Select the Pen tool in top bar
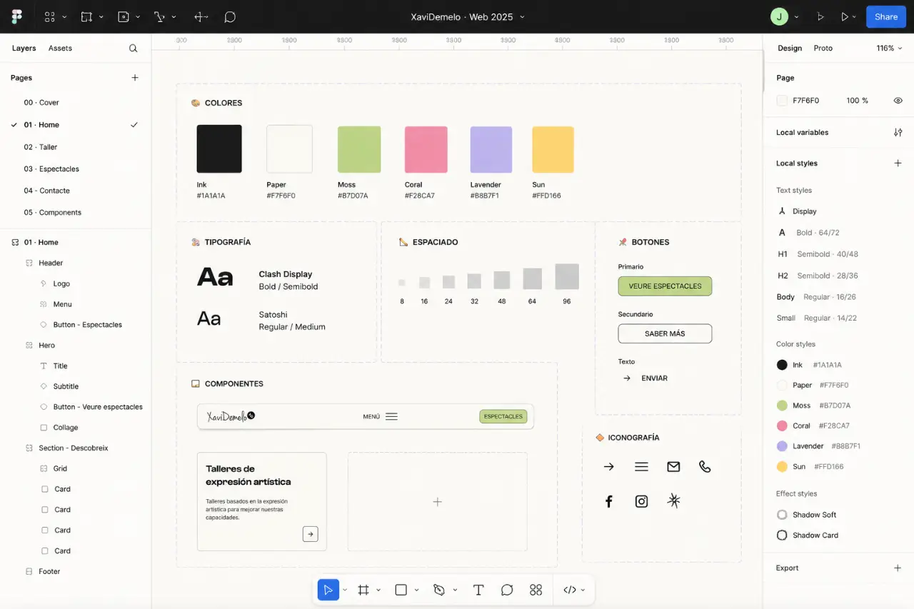Image resolution: width=914 pixels, height=609 pixels. (161, 16)
